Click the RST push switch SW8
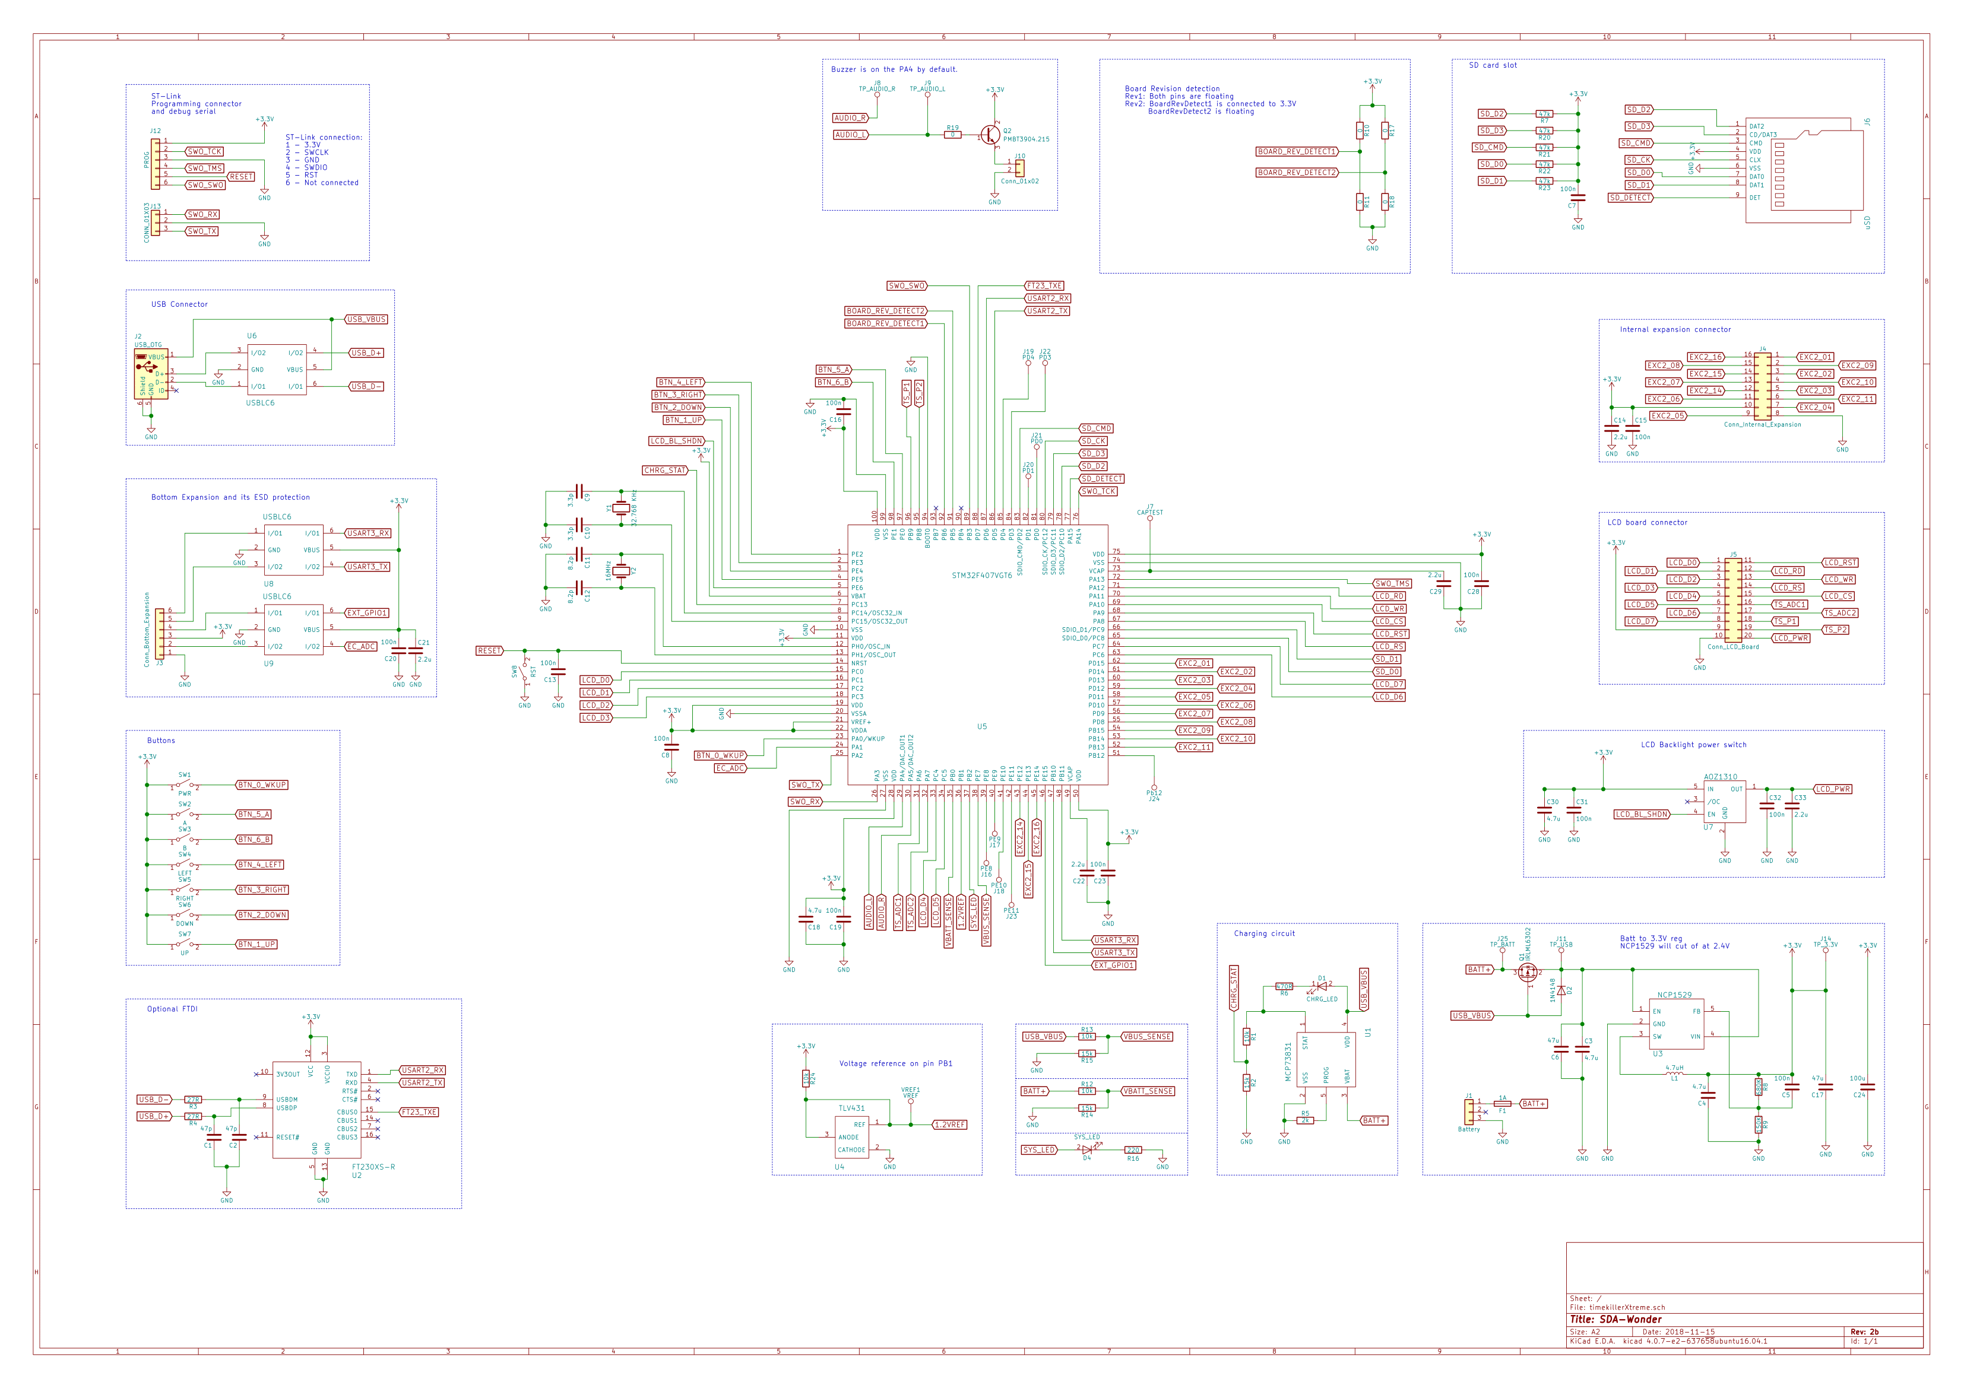 pos(524,671)
